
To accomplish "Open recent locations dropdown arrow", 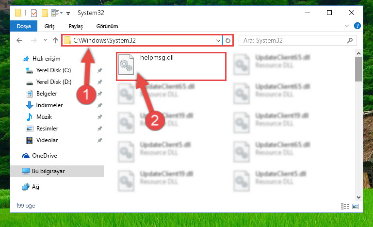I will click(45, 40).
